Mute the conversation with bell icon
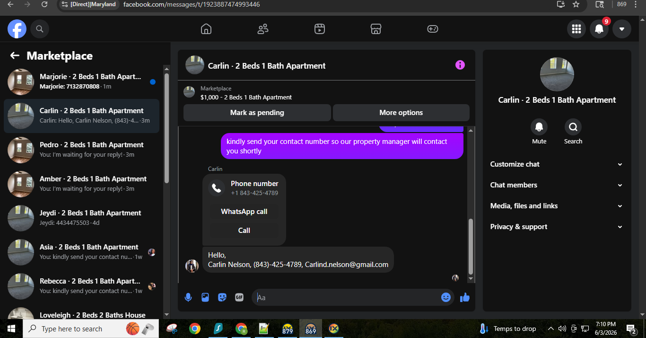 tap(539, 127)
